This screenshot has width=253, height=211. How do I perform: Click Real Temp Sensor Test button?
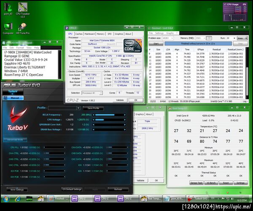[x=196, y=183]
